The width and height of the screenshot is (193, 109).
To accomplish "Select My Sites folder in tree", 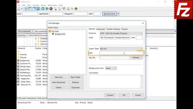I will pyautogui.click(x=55, y=31).
